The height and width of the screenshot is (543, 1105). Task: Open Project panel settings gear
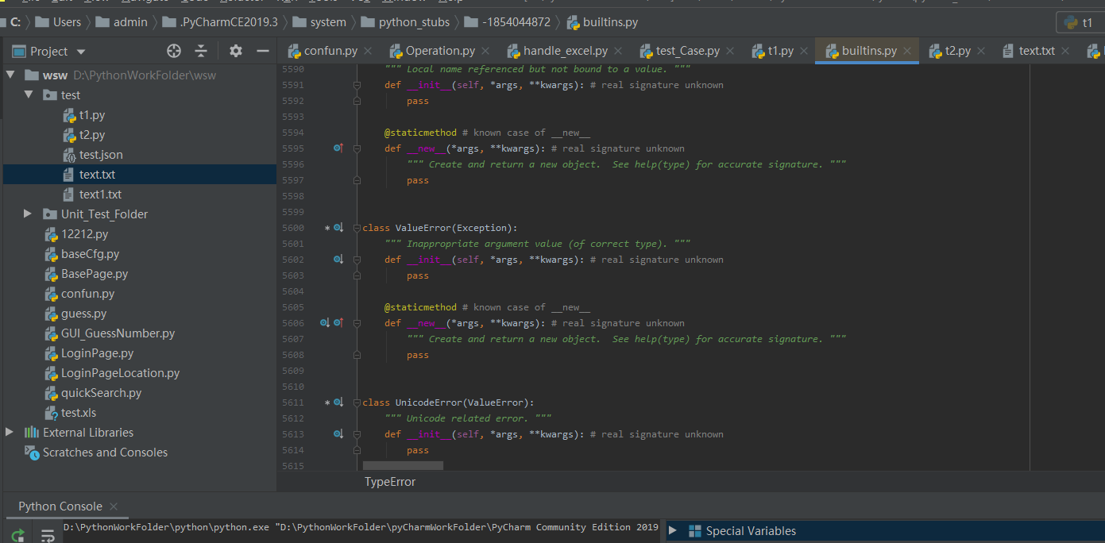tap(236, 51)
